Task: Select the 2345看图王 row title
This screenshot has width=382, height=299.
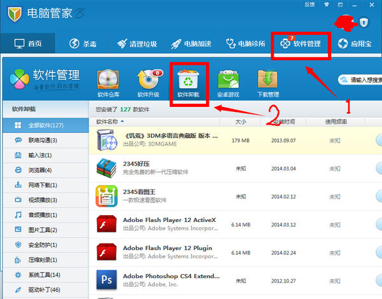Action: coord(139,192)
